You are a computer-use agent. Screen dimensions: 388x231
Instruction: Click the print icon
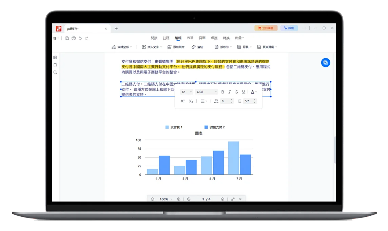[x=74, y=38]
